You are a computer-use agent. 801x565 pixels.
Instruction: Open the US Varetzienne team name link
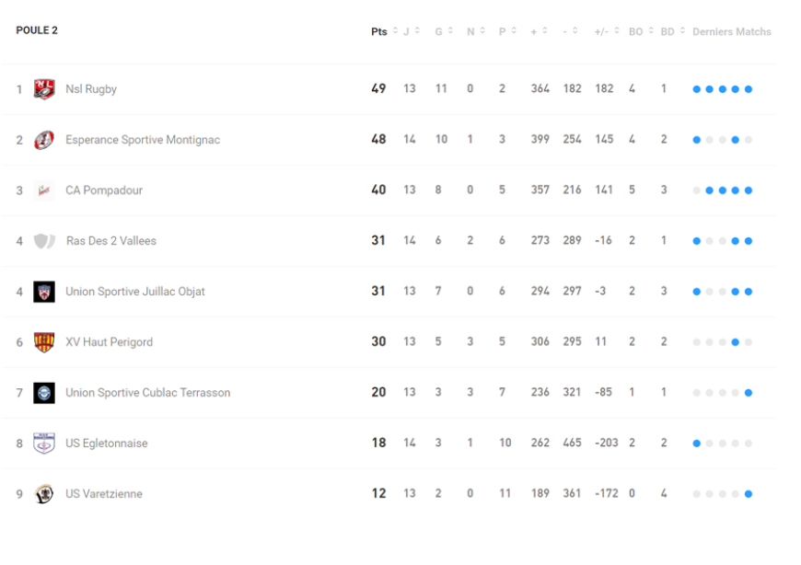coord(104,494)
